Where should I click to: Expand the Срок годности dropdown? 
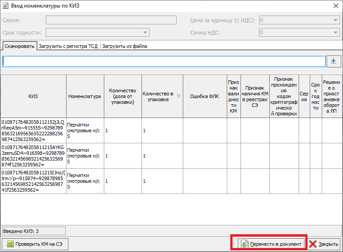[x=145, y=32]
